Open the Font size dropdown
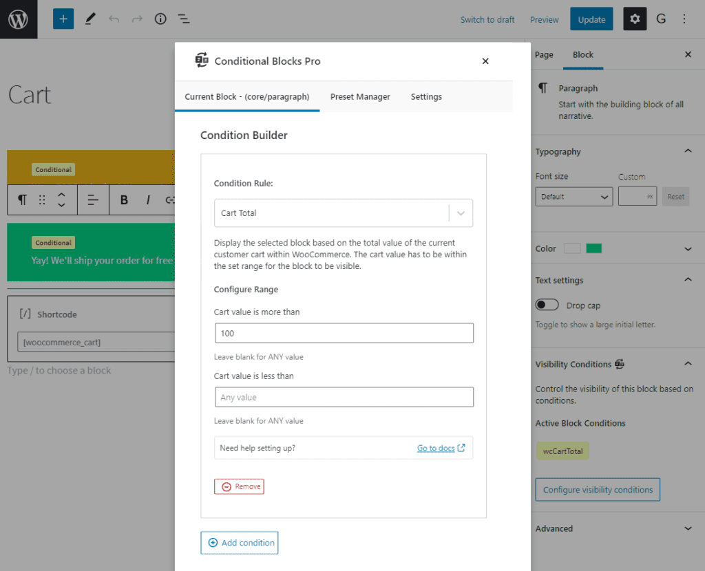This screenshot has width=705, height=571. tap(574, 196)
